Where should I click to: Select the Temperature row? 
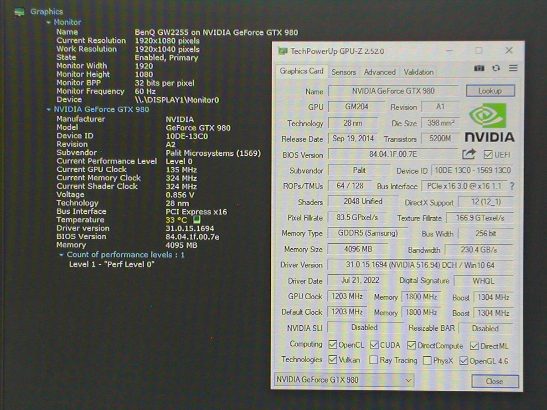[x=129, y=220]
